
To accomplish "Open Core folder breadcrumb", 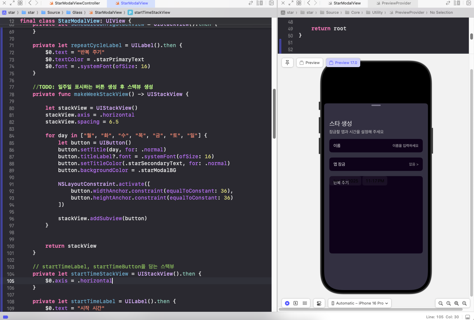I will (353, 12).
